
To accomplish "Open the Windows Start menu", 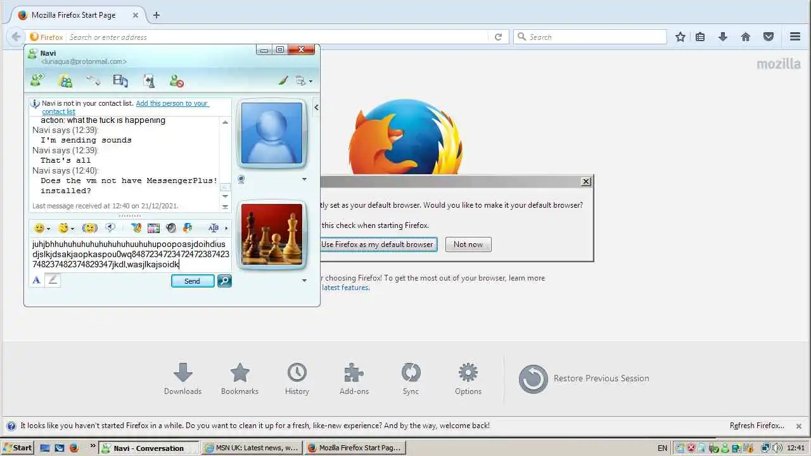I will click(18, 448).
